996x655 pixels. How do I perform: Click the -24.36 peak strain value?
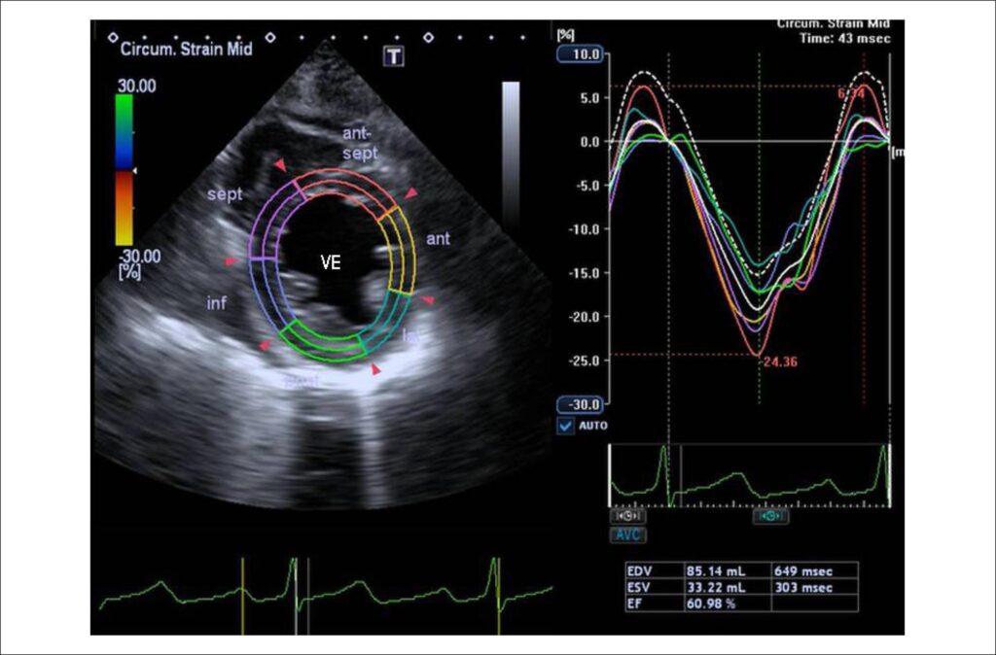pos(779,362)
